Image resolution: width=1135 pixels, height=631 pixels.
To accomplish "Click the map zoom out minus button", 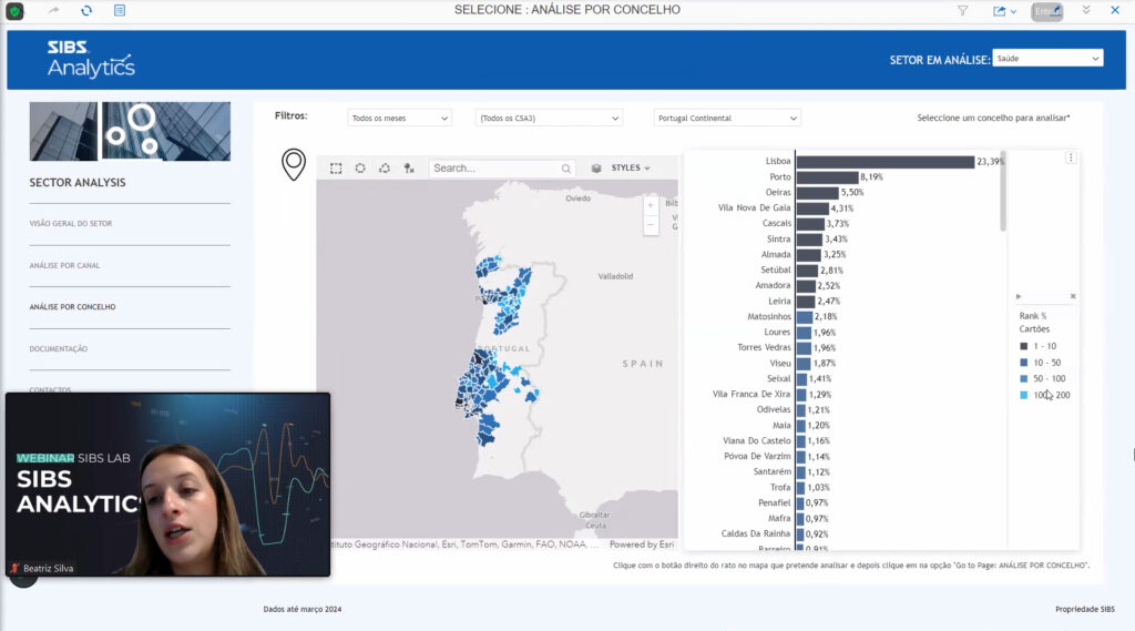I will point(650,225).
